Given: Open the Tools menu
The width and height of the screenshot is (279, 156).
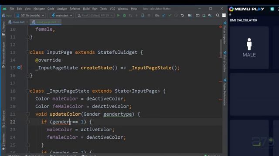Looking at the screenshot, I should coord(103,9).
